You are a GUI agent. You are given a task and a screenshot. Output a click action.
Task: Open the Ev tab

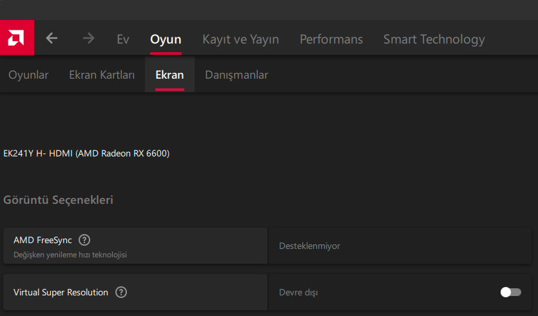(x=123, y=39)
